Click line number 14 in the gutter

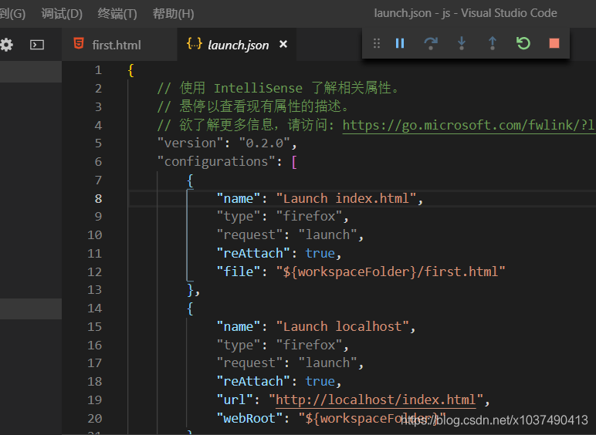tap(95, 309)
